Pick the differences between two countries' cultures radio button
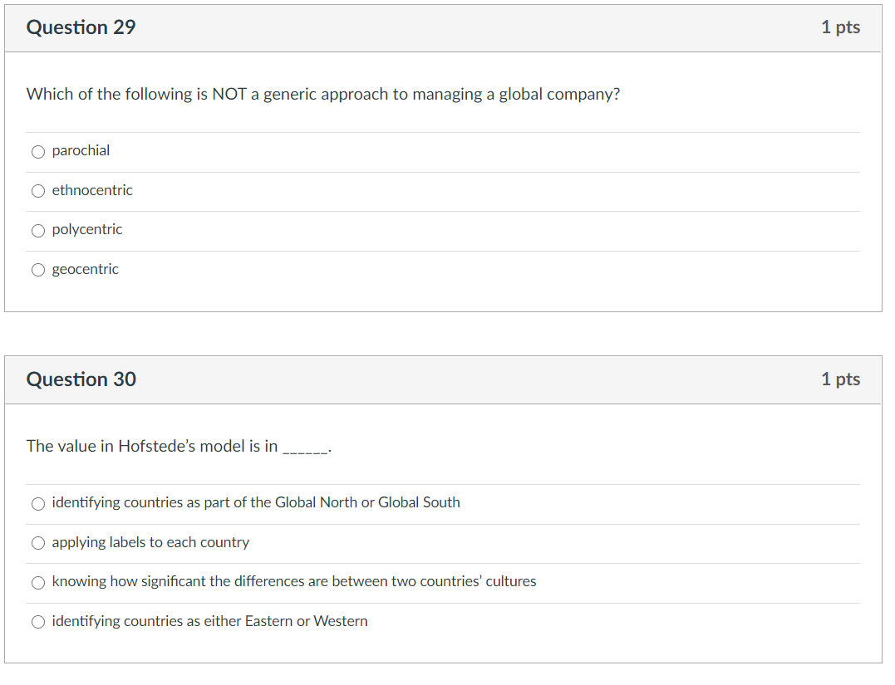 [x=38, y=583]
